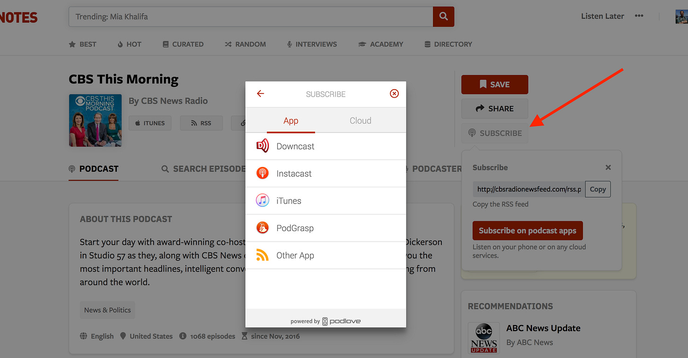Open ABC News Update recommendation title
The width and height of the screenshot is (688, 358).
click(543, 328)
